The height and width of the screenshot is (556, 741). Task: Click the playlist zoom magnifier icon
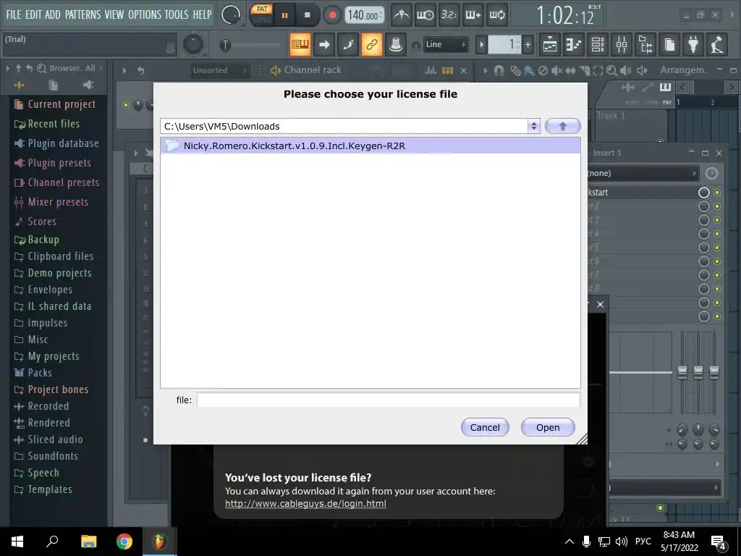click(x=611, y=70)
